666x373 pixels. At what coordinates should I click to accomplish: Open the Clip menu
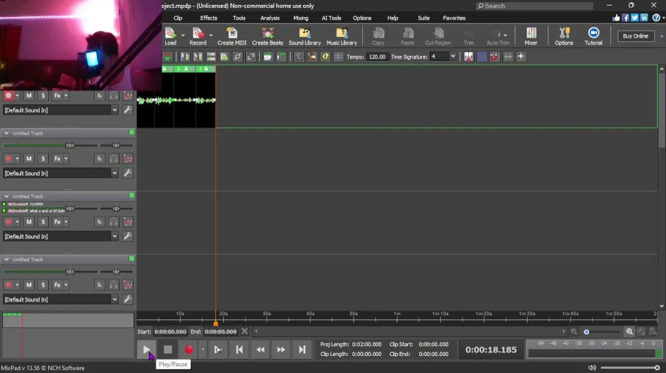coord(178,18)
